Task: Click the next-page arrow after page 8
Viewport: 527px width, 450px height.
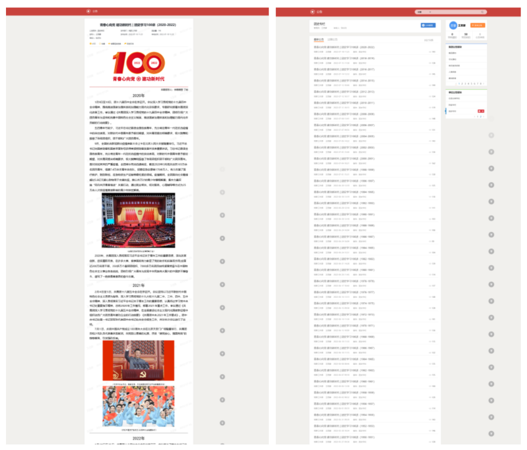Action: point(484,84)
